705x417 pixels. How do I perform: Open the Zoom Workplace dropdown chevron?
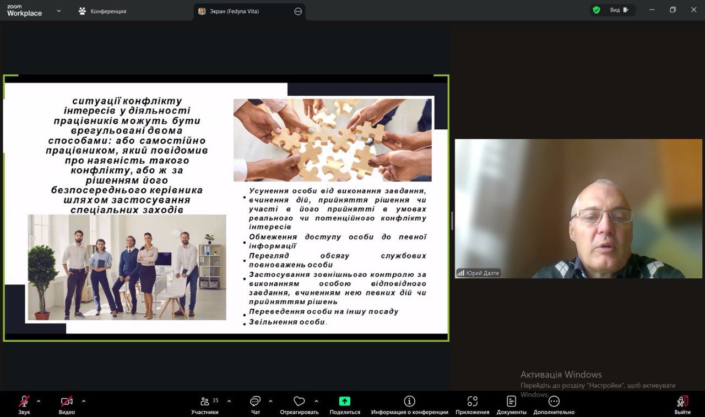tap(59, 10)
